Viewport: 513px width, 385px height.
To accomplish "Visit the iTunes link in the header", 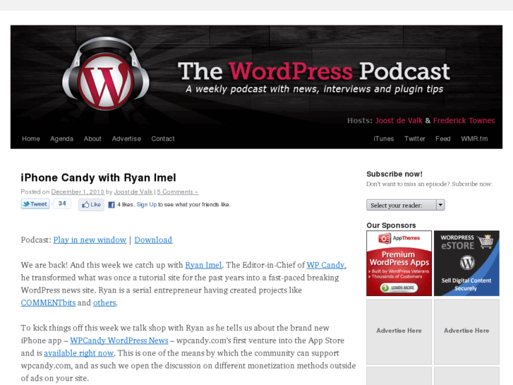I will coord(383,138).
